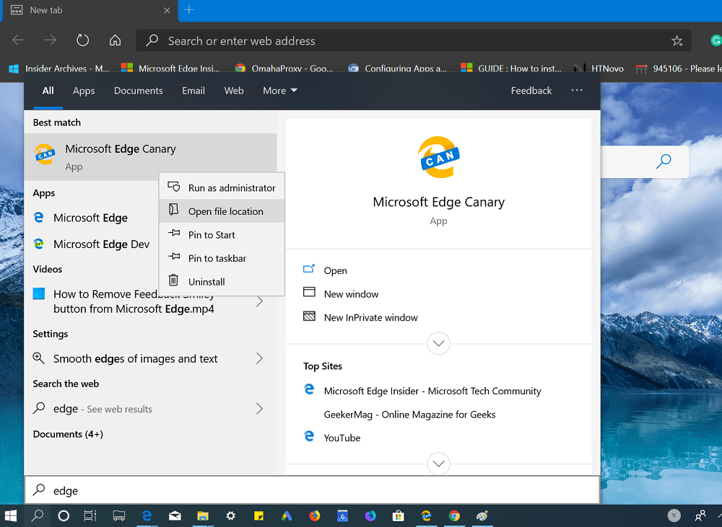Viewport: 722px width, 527px height.
Task: Close the New tab browser tab
Action: point(167,10)
